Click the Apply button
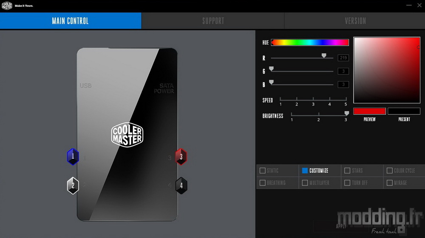 341,226
